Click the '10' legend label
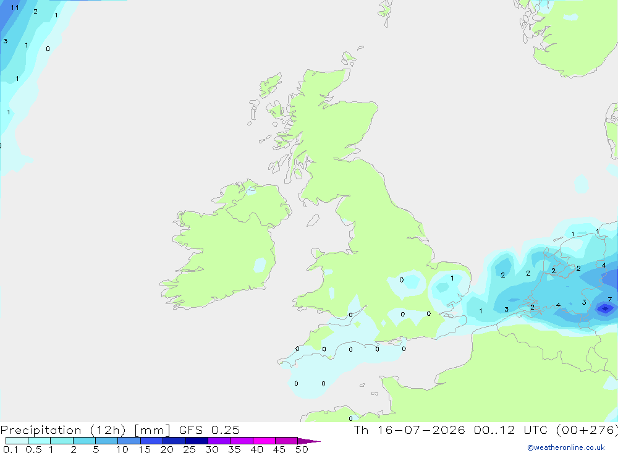 pos(122,449)
